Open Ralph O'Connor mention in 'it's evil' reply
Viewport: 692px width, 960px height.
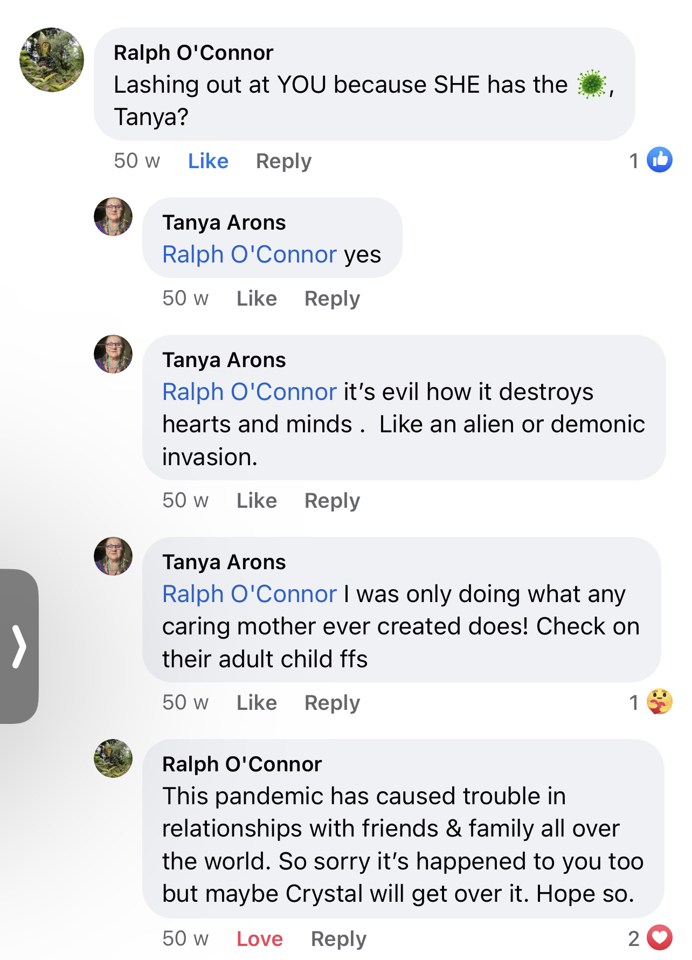(x=250, y=392)
